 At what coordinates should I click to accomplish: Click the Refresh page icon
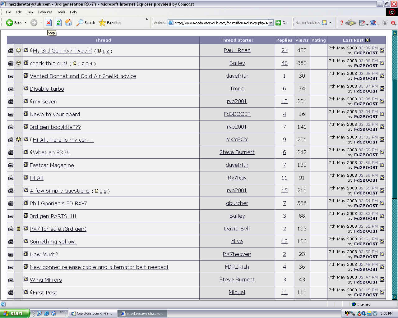point(58,23)
